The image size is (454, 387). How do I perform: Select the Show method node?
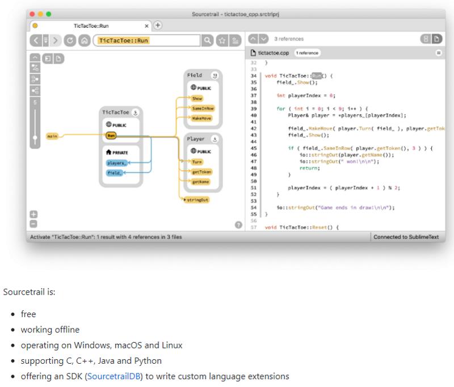point(197,98)
